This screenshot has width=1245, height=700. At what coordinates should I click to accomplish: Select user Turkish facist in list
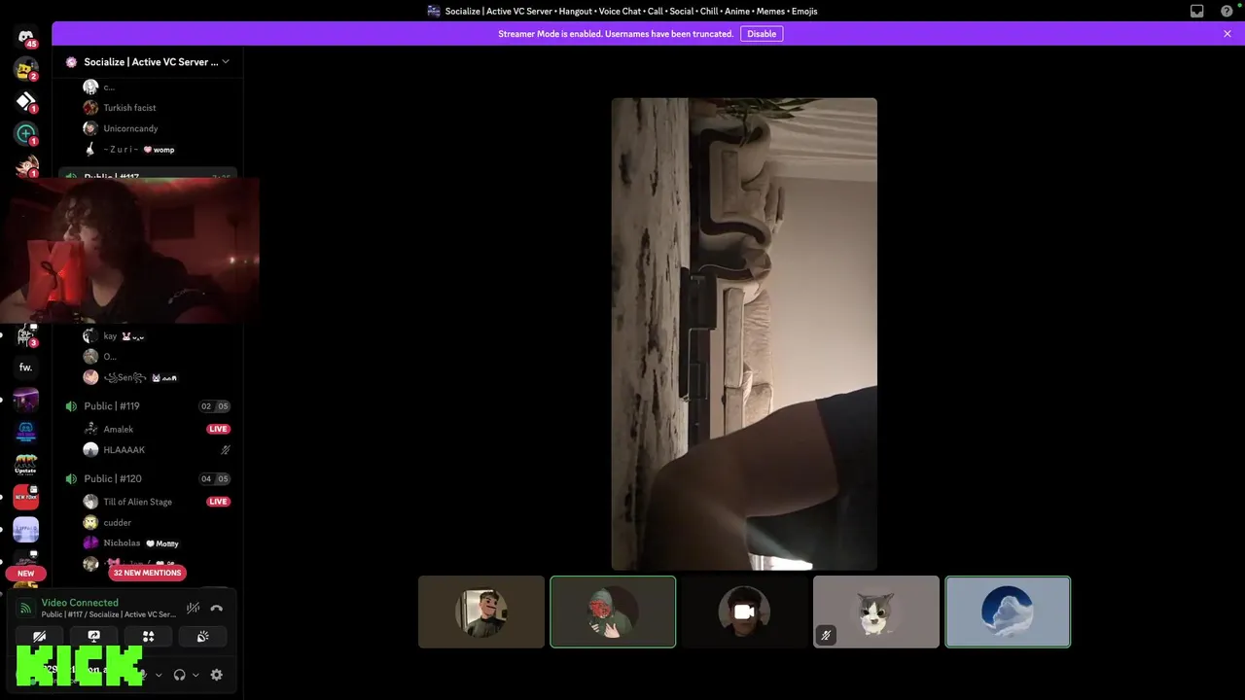click(129, 108)
